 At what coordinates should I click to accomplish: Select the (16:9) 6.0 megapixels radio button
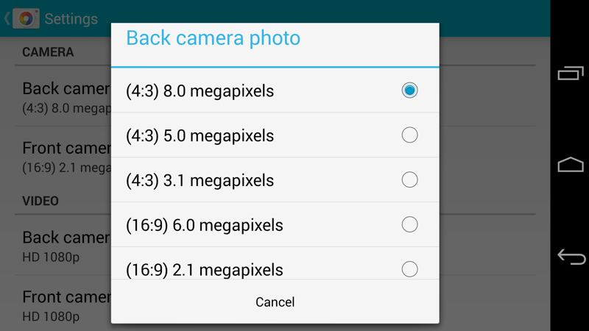(409, 225)
